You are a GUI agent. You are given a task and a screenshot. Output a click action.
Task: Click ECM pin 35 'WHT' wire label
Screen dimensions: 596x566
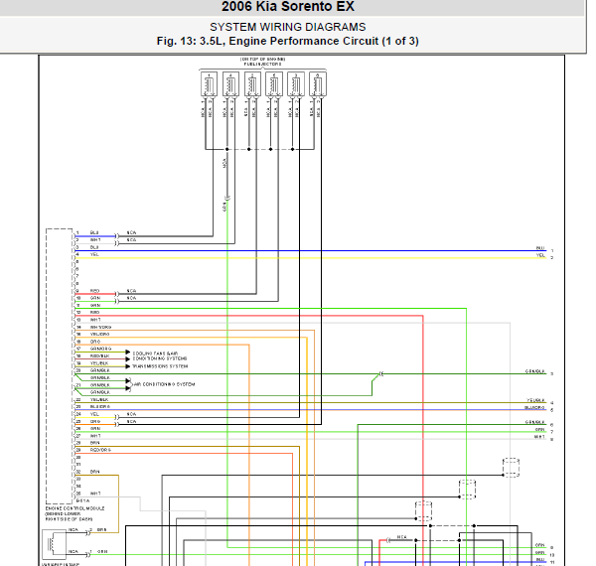(95, 494)
